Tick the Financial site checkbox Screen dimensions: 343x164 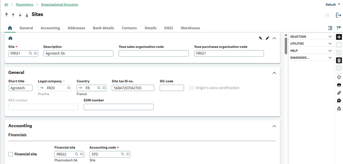pos(10,154)
